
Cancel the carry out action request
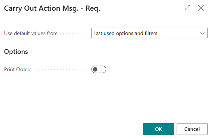click(x=192, y=129)
